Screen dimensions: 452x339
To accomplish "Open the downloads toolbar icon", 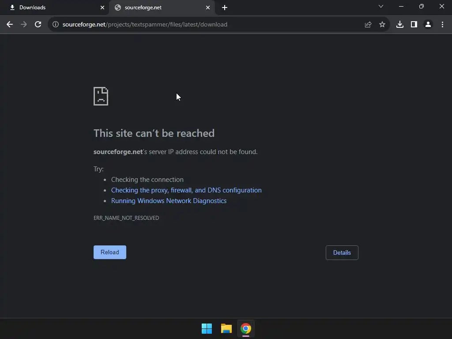I will click(400, 25).
